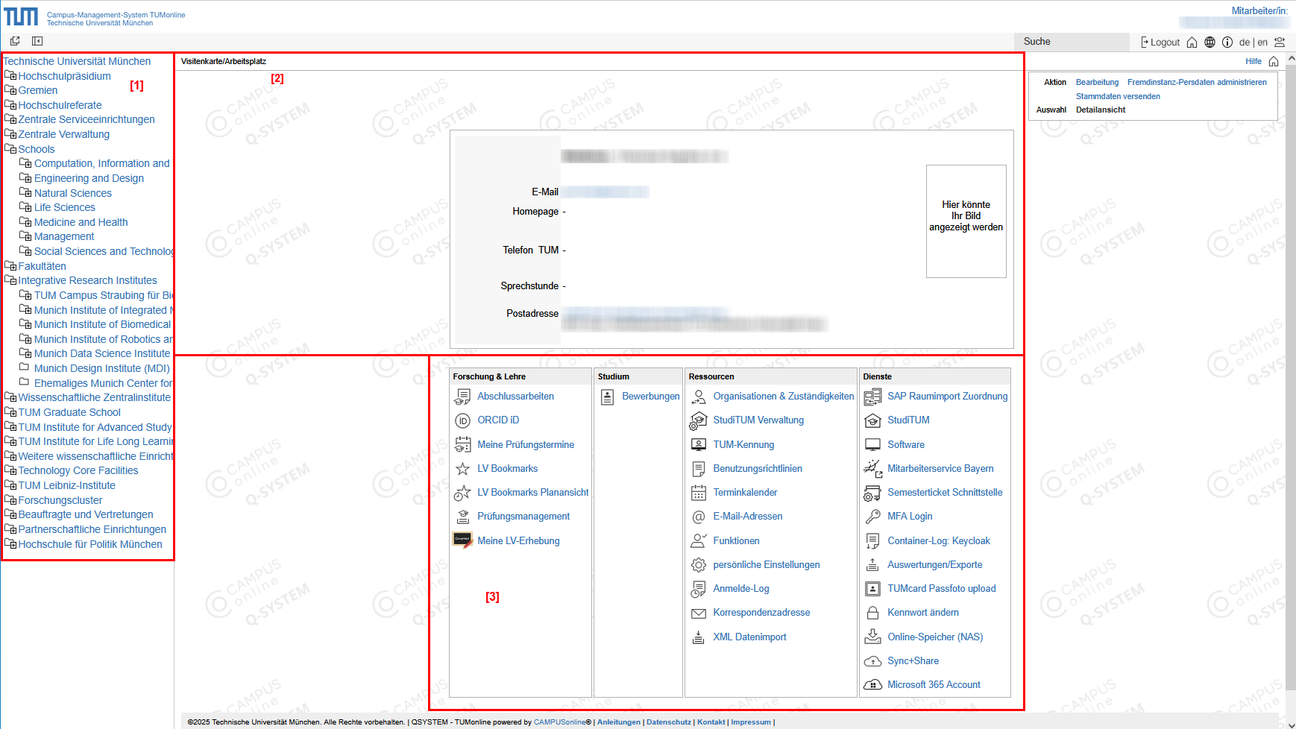Expand the Hochschulpräsidium tree node
This screenshot has width=1296, height=729.
(10, 76)
